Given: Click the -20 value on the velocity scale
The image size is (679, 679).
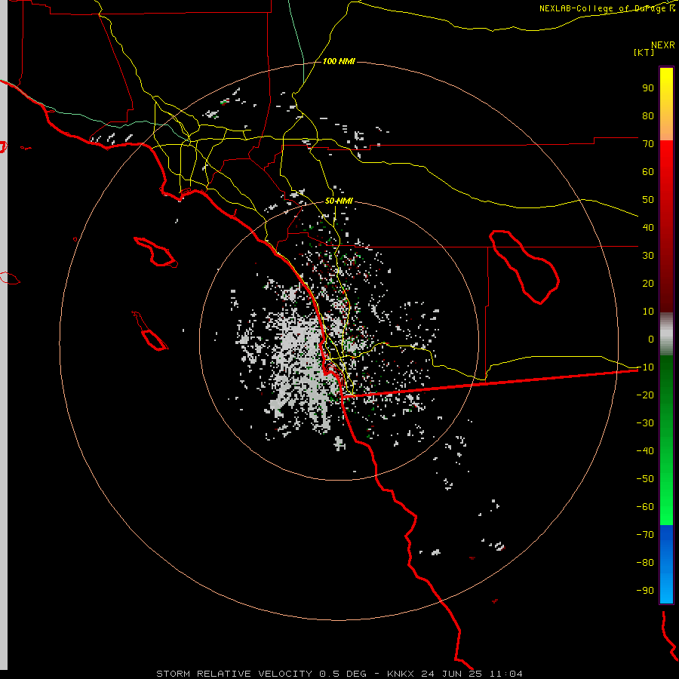Looking at the screenshot, I should 645,395.
